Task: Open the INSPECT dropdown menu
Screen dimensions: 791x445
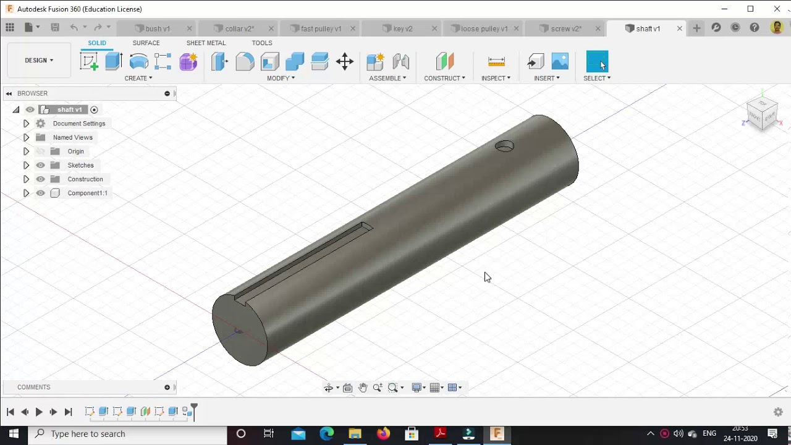Action: pos(496,78)
